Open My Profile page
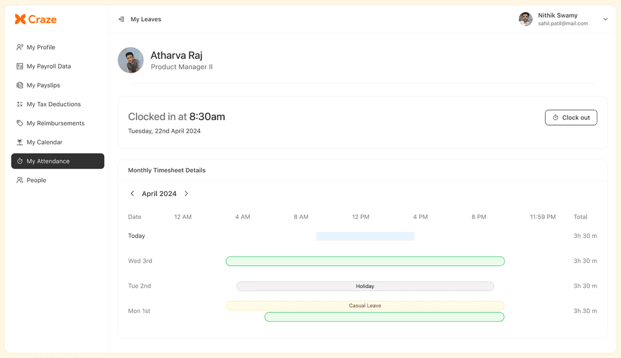Viewport: 621px width, 358px height. 58,47
